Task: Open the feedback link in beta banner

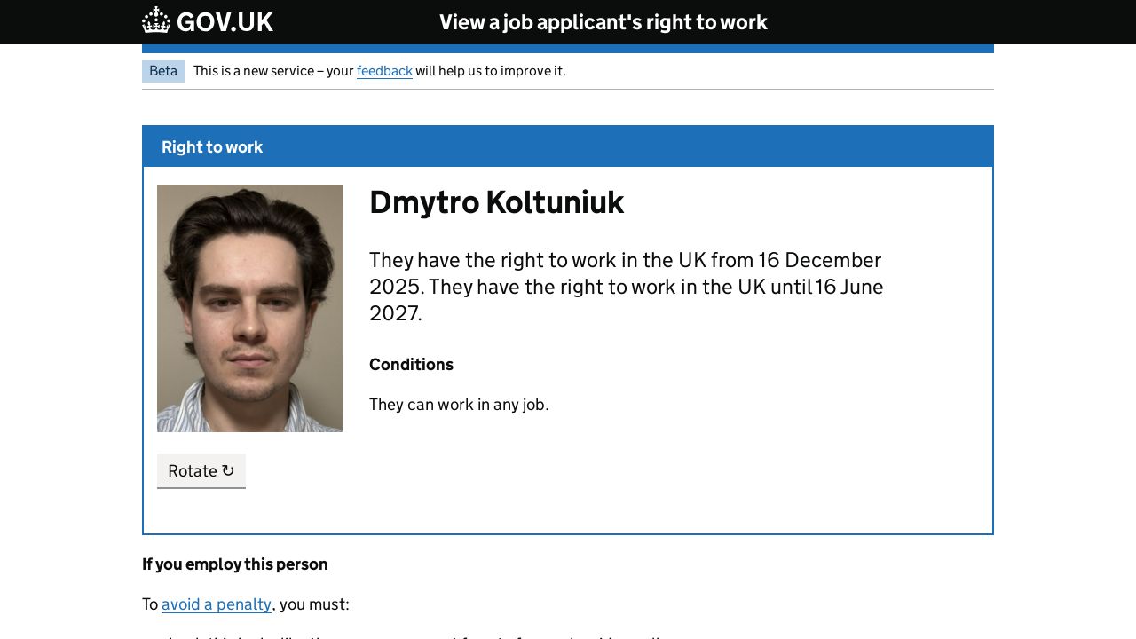Action: coord(384,71)
